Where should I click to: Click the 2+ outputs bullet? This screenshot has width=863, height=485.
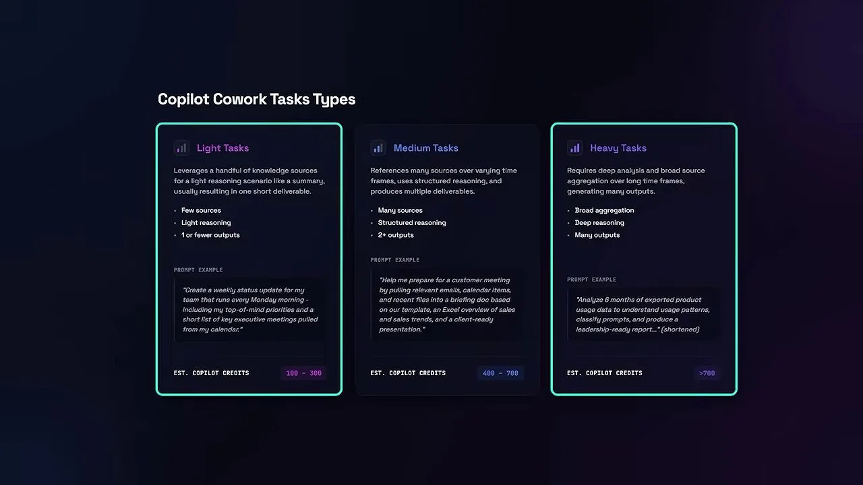pyautogui.click(x=396, y=235)
